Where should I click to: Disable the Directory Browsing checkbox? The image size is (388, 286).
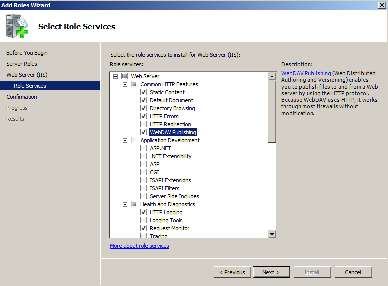point(144,108)
